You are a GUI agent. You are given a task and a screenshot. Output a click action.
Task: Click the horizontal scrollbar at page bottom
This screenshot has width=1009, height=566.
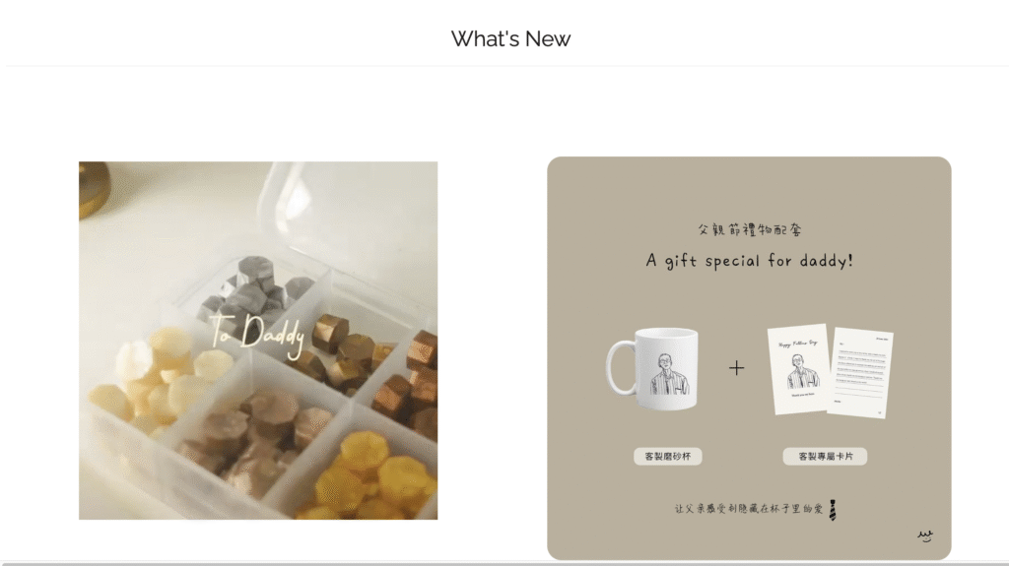tap(504, 563)
